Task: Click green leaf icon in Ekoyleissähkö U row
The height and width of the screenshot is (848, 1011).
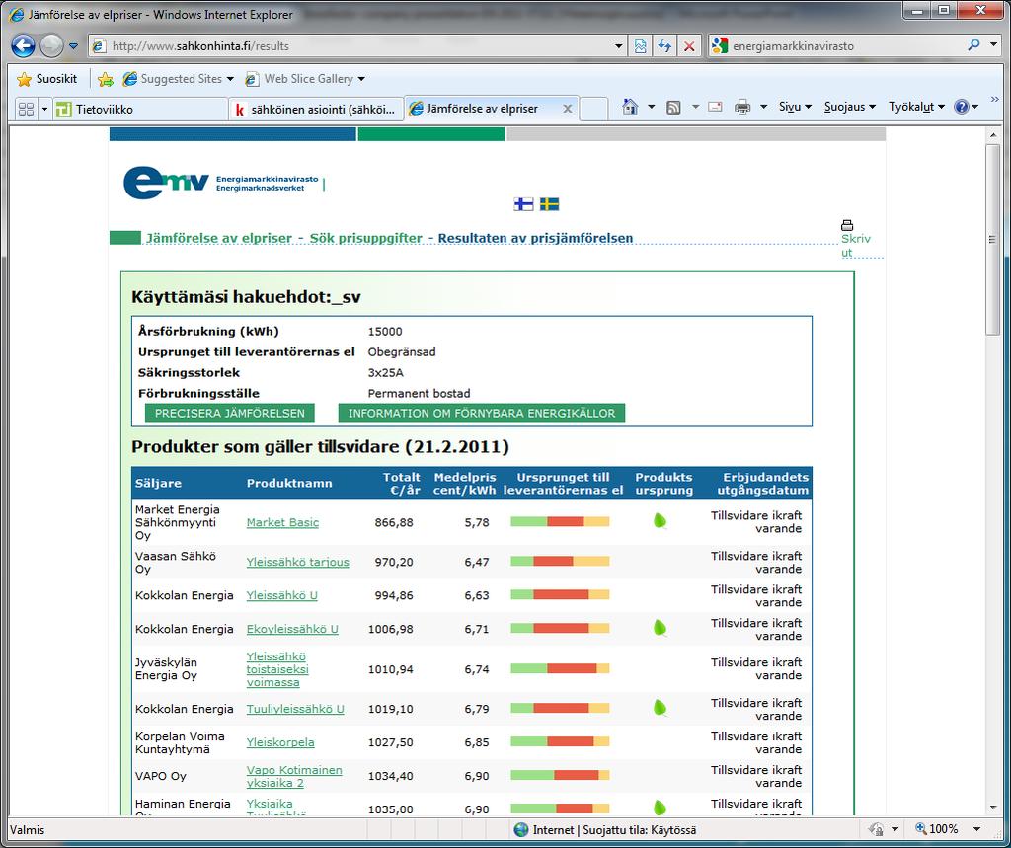Action: (x=660, y=628)
